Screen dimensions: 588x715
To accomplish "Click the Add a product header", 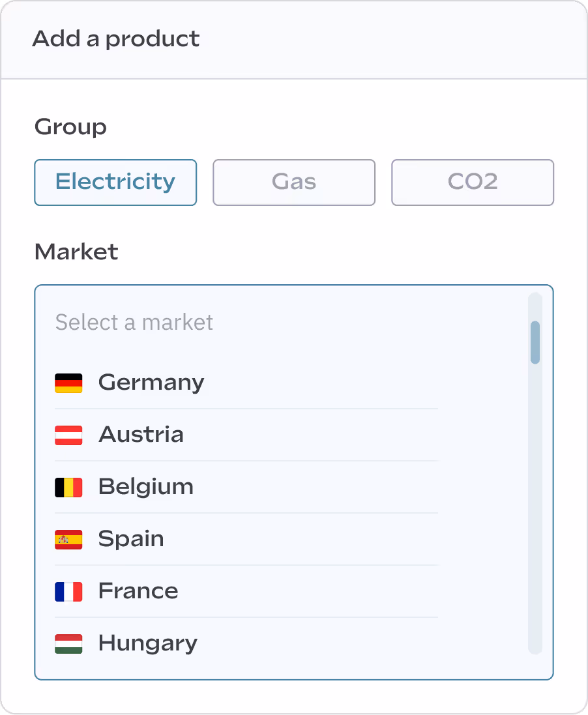I will coord(115,39).
